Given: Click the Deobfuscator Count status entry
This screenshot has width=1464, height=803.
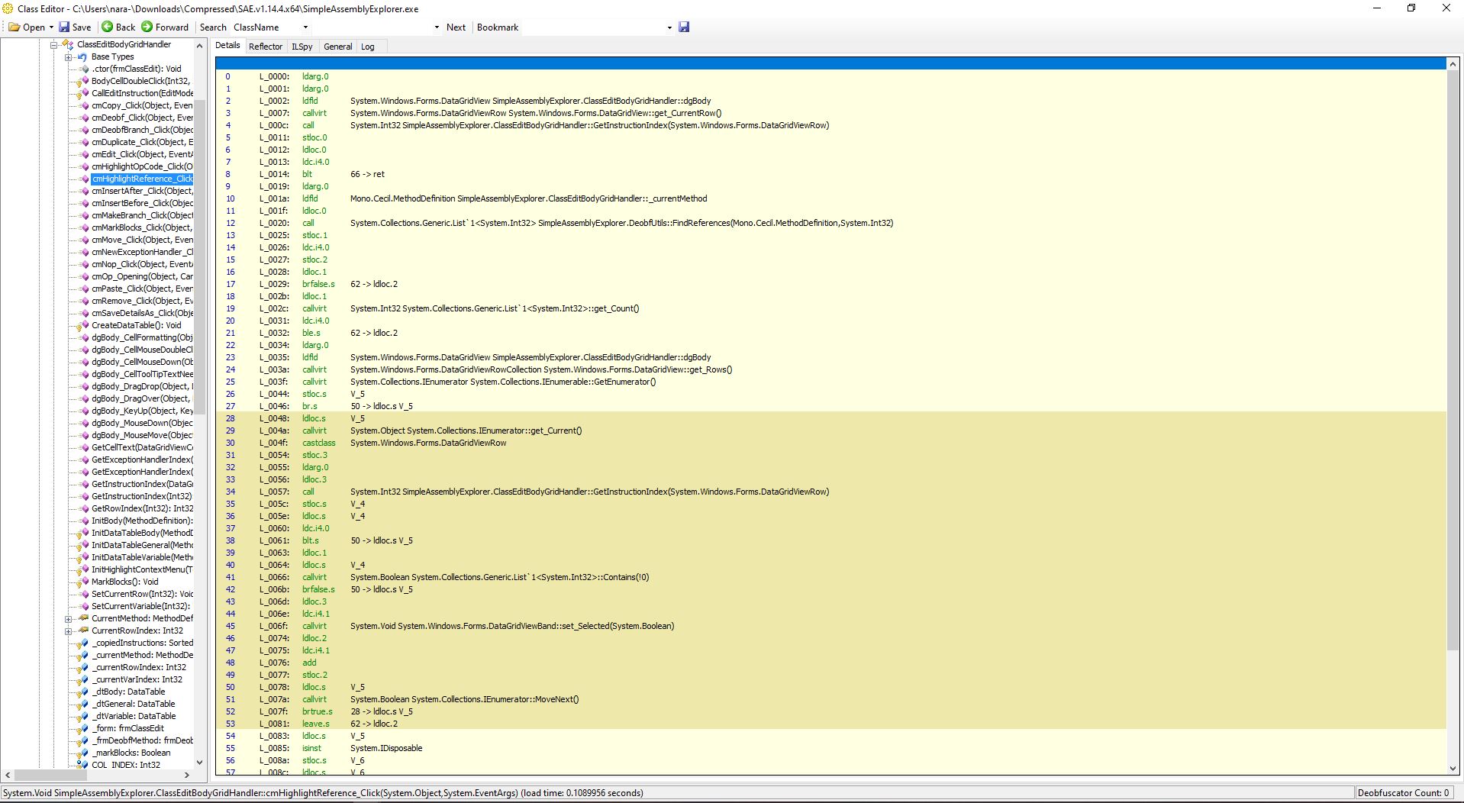Looking at the screenshot, I should 1403,793.
